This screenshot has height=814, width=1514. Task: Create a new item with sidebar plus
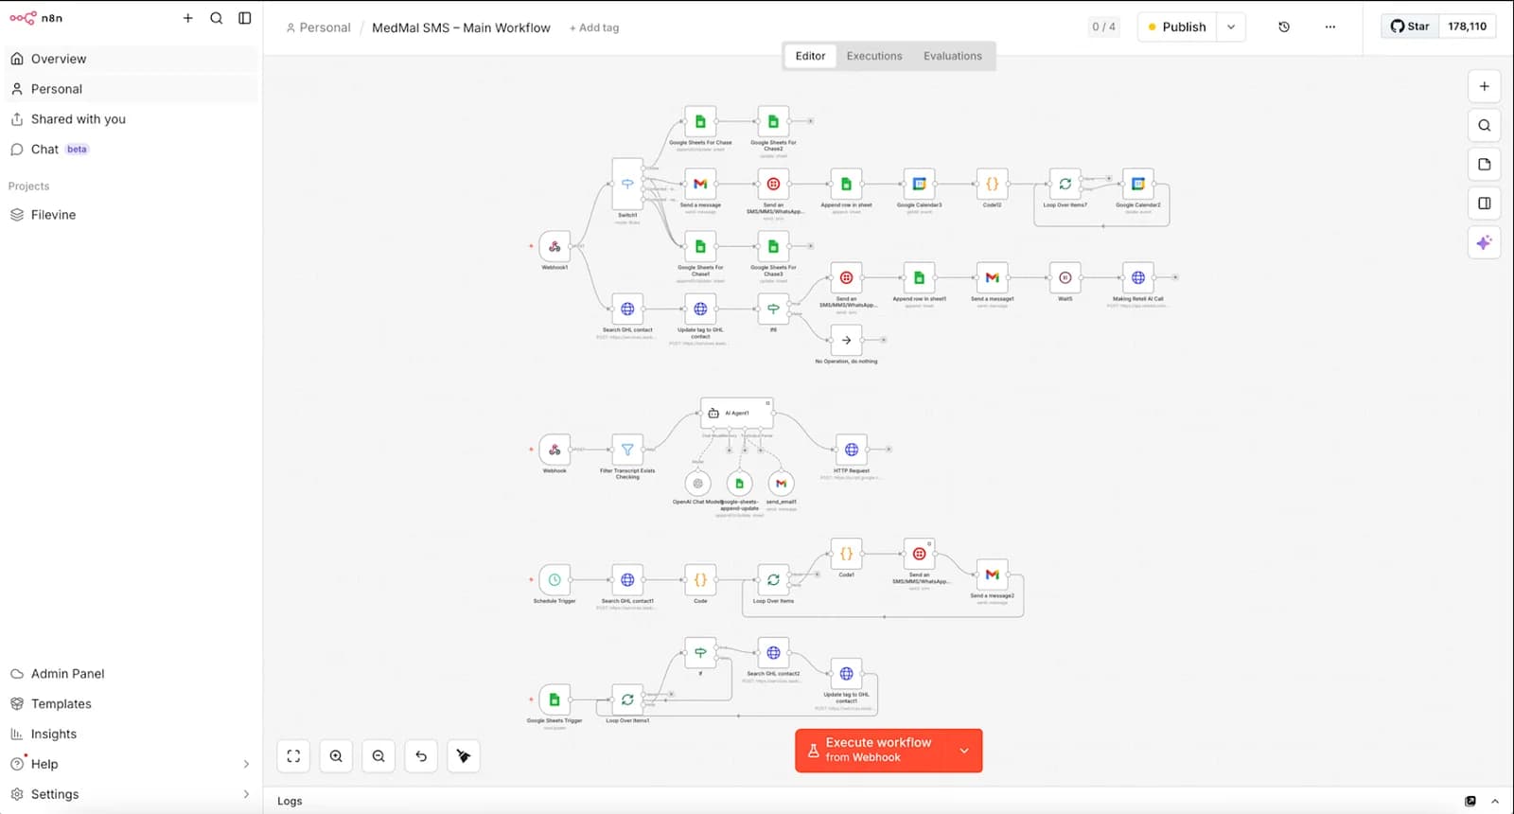(x=187, y=18)
